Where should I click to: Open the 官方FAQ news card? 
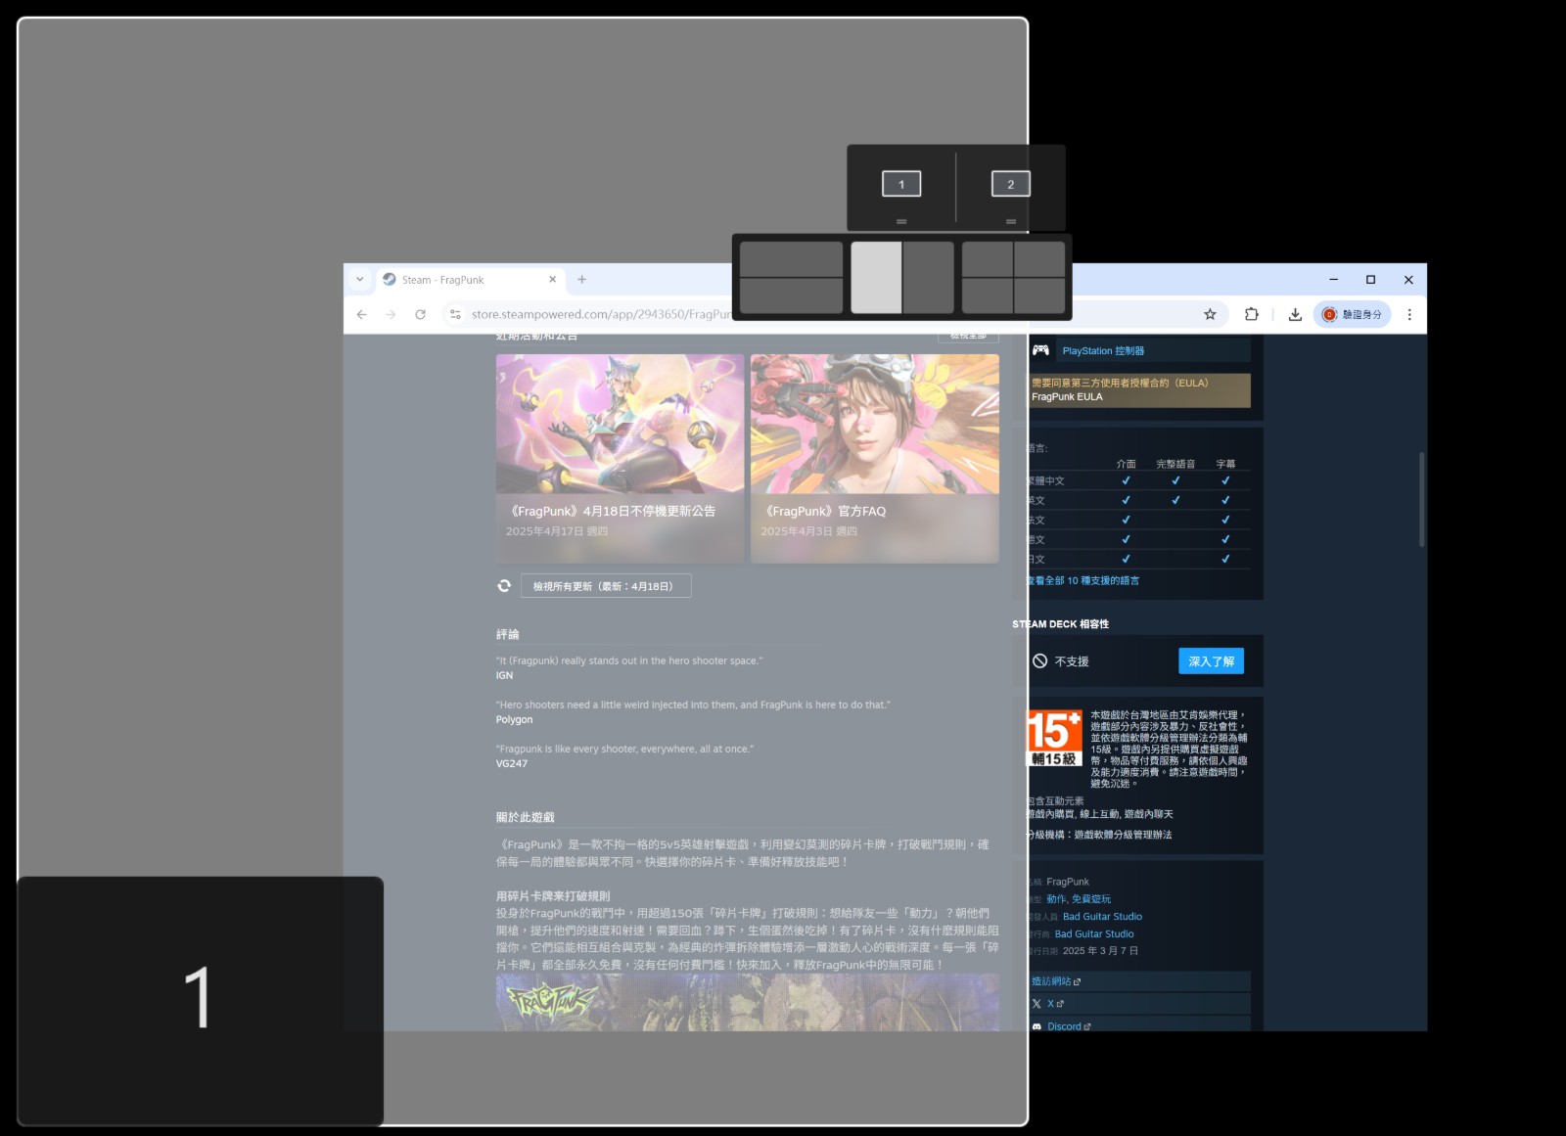875,458
